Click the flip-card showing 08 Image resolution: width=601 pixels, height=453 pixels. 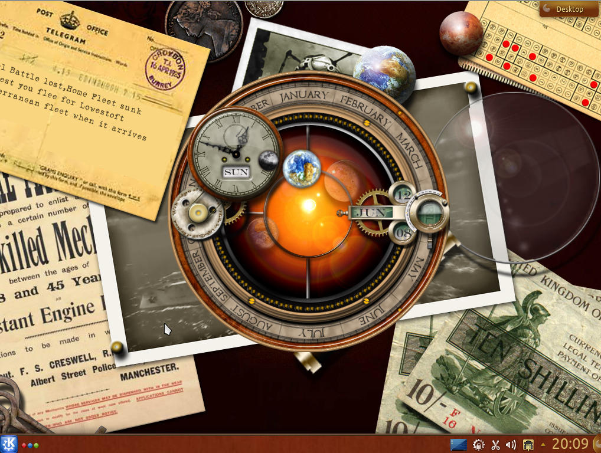tap(404, 231)
